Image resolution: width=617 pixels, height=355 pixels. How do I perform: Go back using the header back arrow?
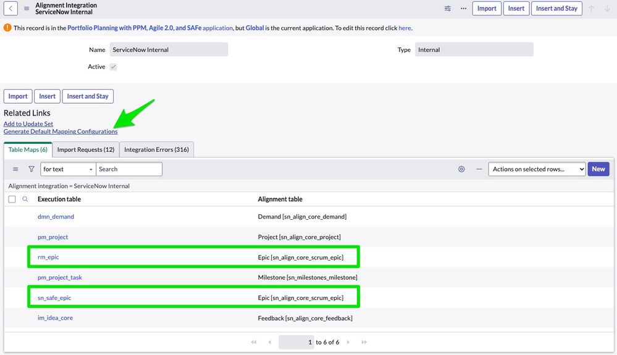click(x=10, y=8)
